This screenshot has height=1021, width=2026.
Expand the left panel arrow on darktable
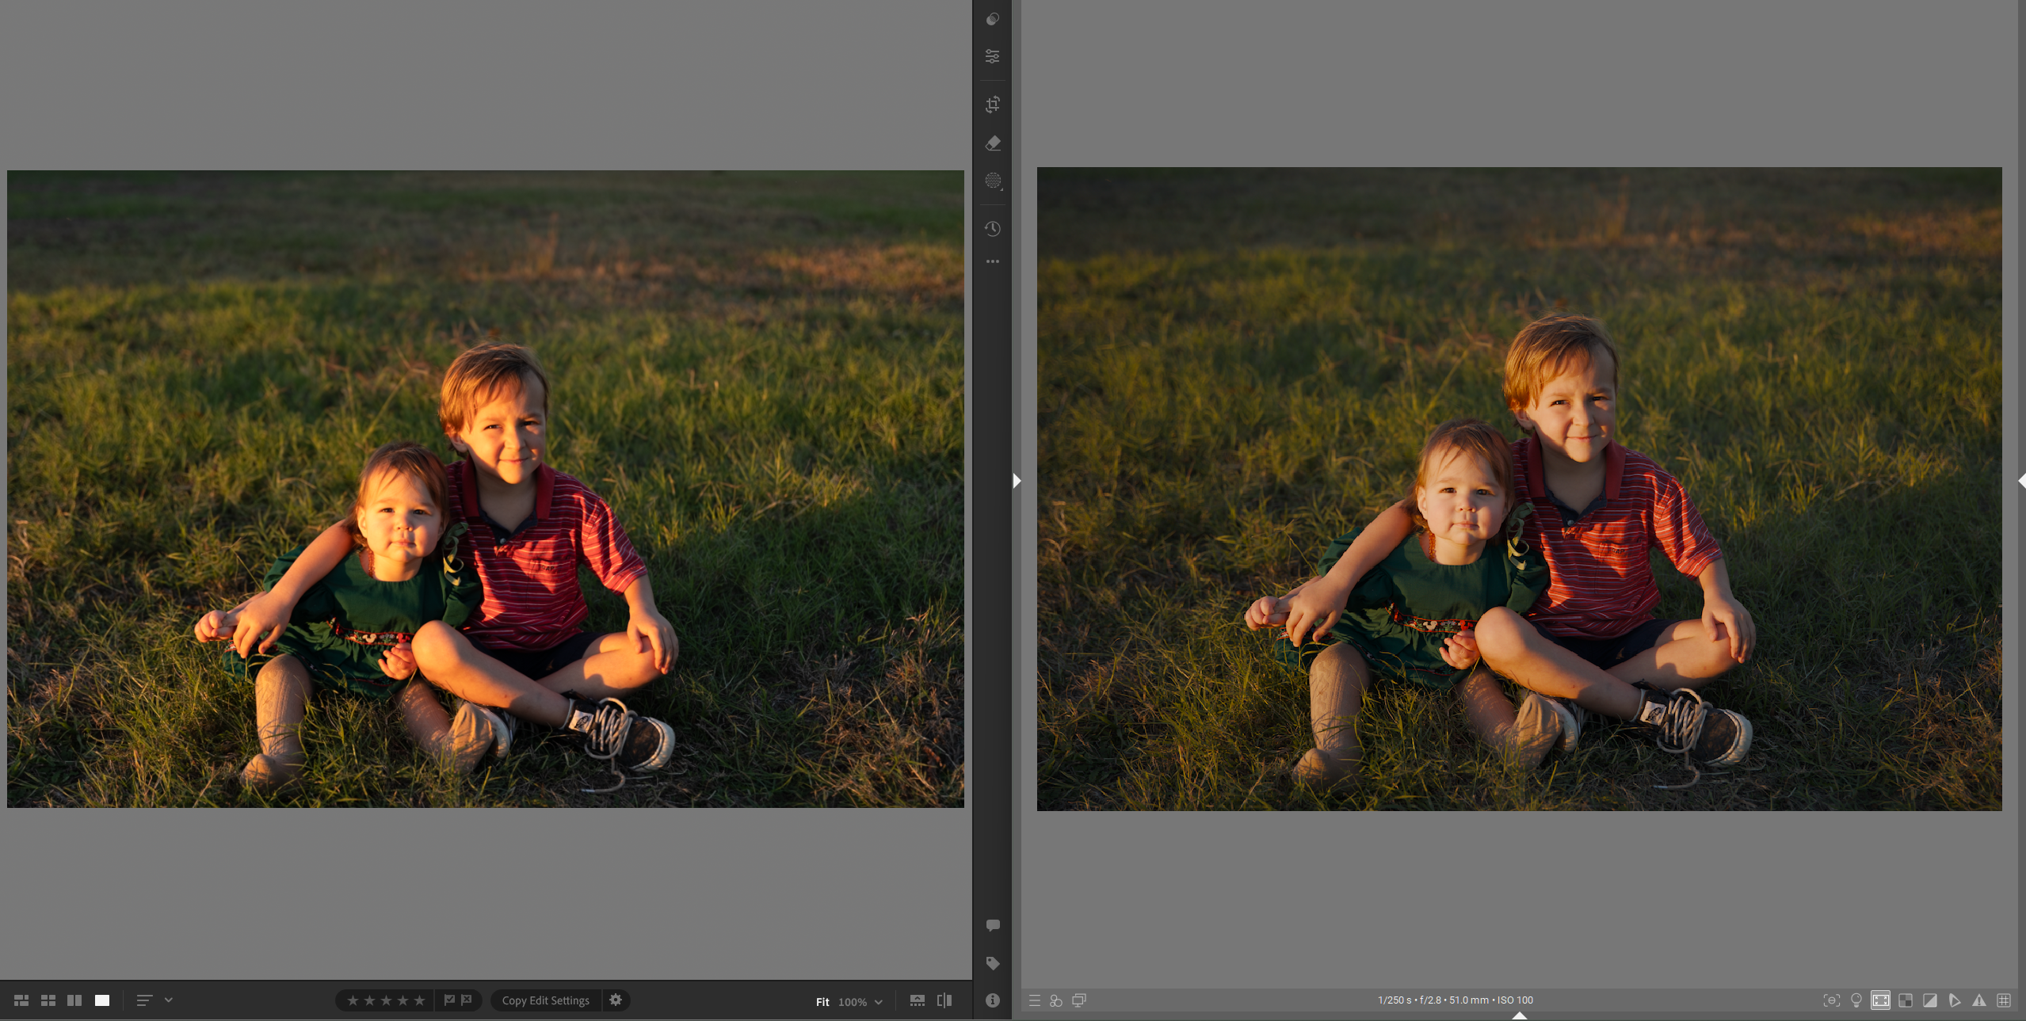tap(1017, 481)
